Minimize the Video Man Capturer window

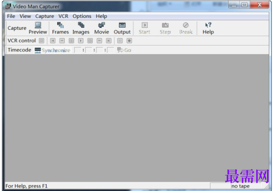point(234,5)
